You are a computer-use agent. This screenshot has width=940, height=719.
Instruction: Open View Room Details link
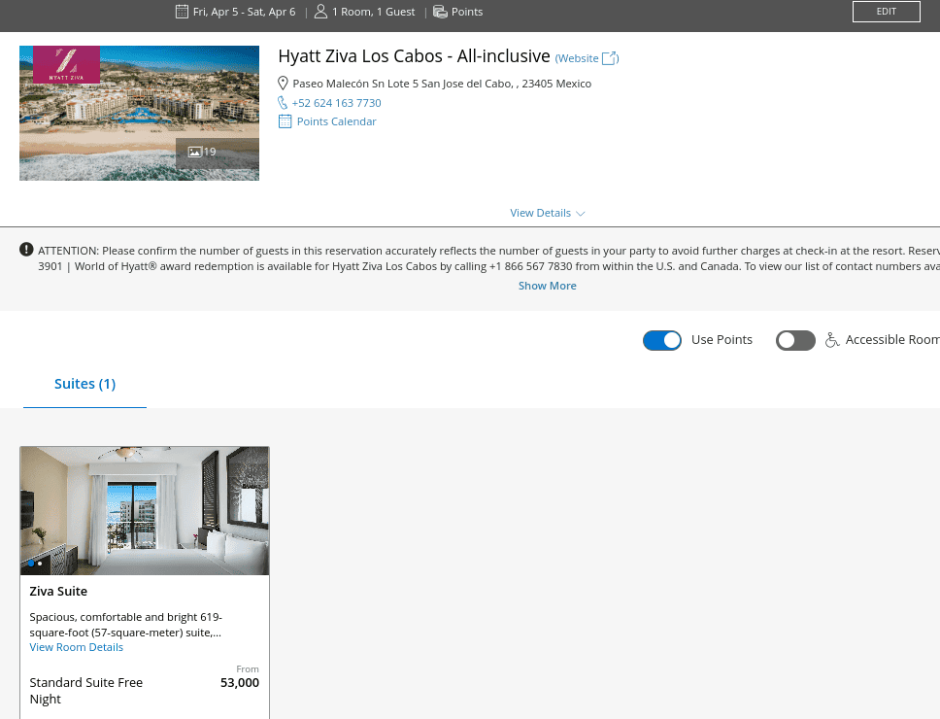pyautogui.click(x=76, y=647)
